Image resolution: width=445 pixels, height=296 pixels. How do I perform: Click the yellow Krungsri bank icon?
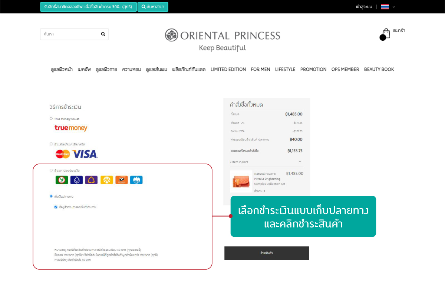106,180
